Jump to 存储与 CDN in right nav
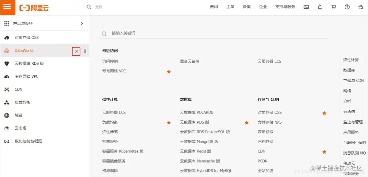This screenshot has height=177, width=368. (353, 81)
